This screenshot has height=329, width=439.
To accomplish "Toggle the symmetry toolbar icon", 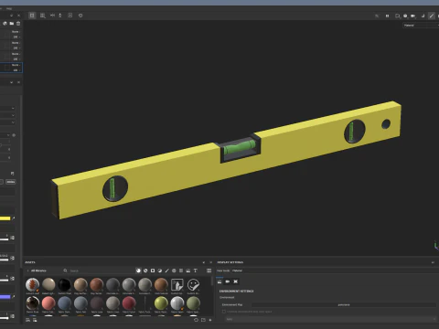I will 52,16.
